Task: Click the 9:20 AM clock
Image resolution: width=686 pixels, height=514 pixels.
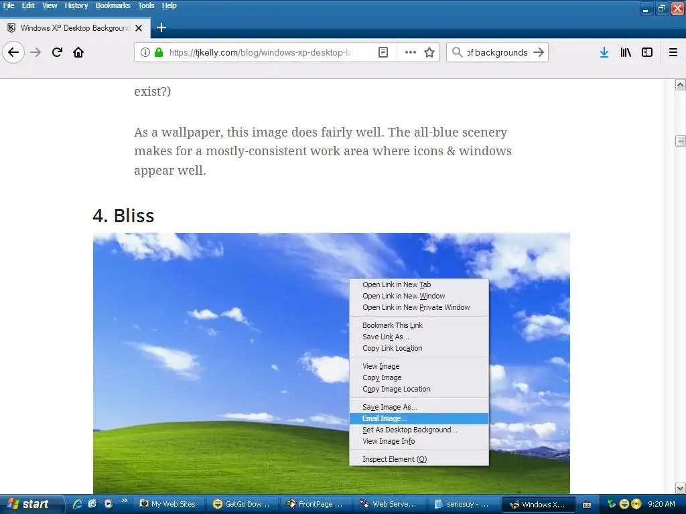Action: pos(661,504)
